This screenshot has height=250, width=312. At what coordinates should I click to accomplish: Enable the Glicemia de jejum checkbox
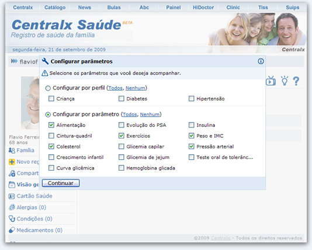[121, 157]
